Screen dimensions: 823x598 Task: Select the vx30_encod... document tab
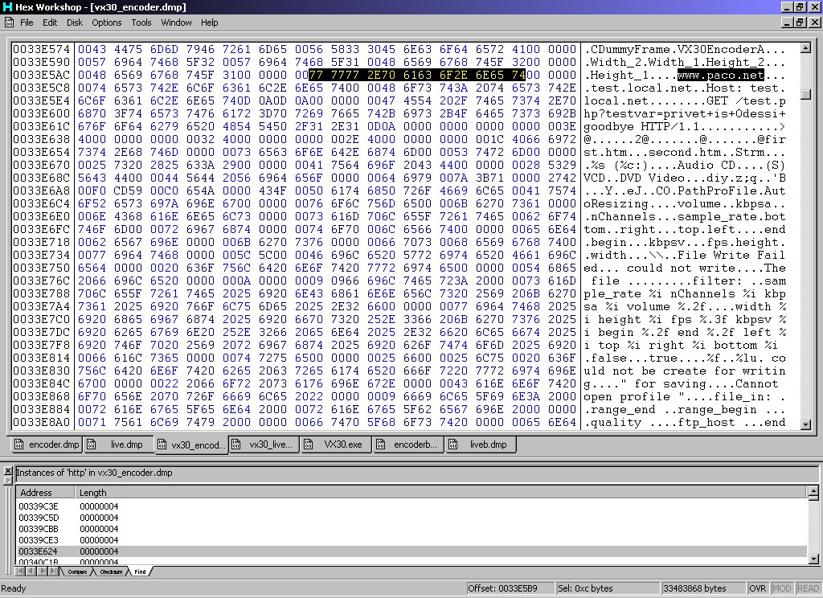191,444
